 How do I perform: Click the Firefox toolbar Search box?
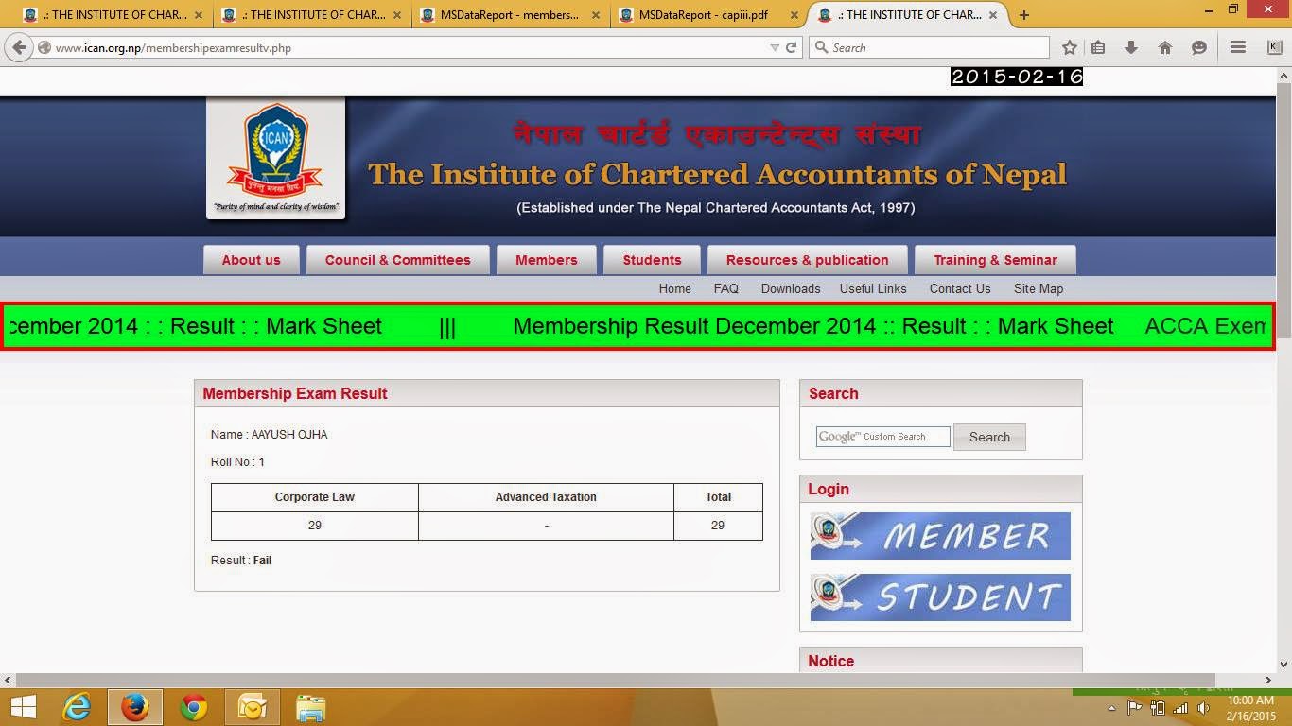(929, 47)
